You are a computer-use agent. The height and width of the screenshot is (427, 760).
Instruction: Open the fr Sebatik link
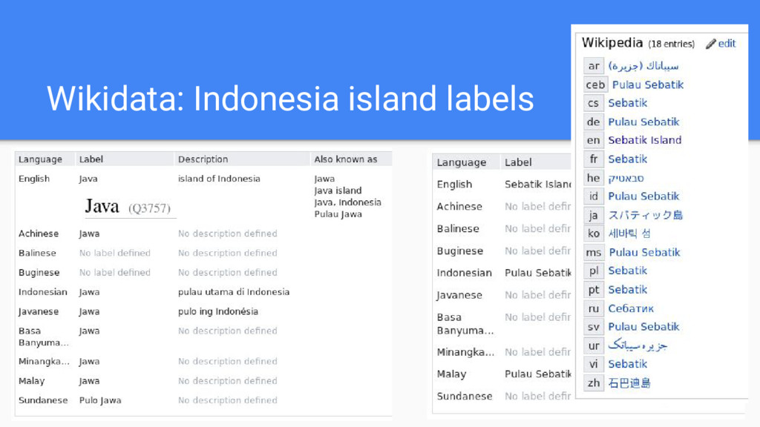[x=628, y=159]
